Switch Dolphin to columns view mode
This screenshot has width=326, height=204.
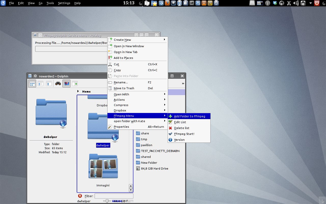click(49, 83)
